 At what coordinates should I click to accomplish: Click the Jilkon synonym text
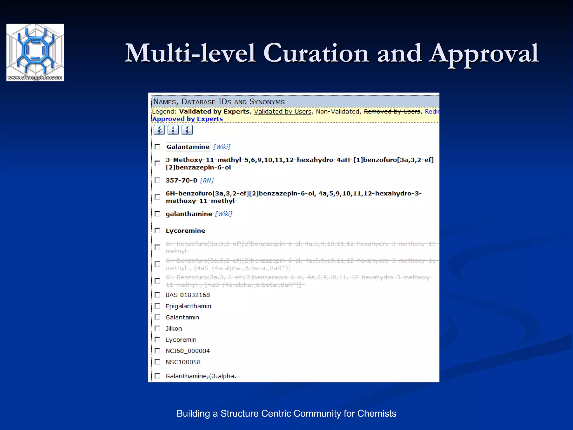pyautogui.click(x=174, y=328)
